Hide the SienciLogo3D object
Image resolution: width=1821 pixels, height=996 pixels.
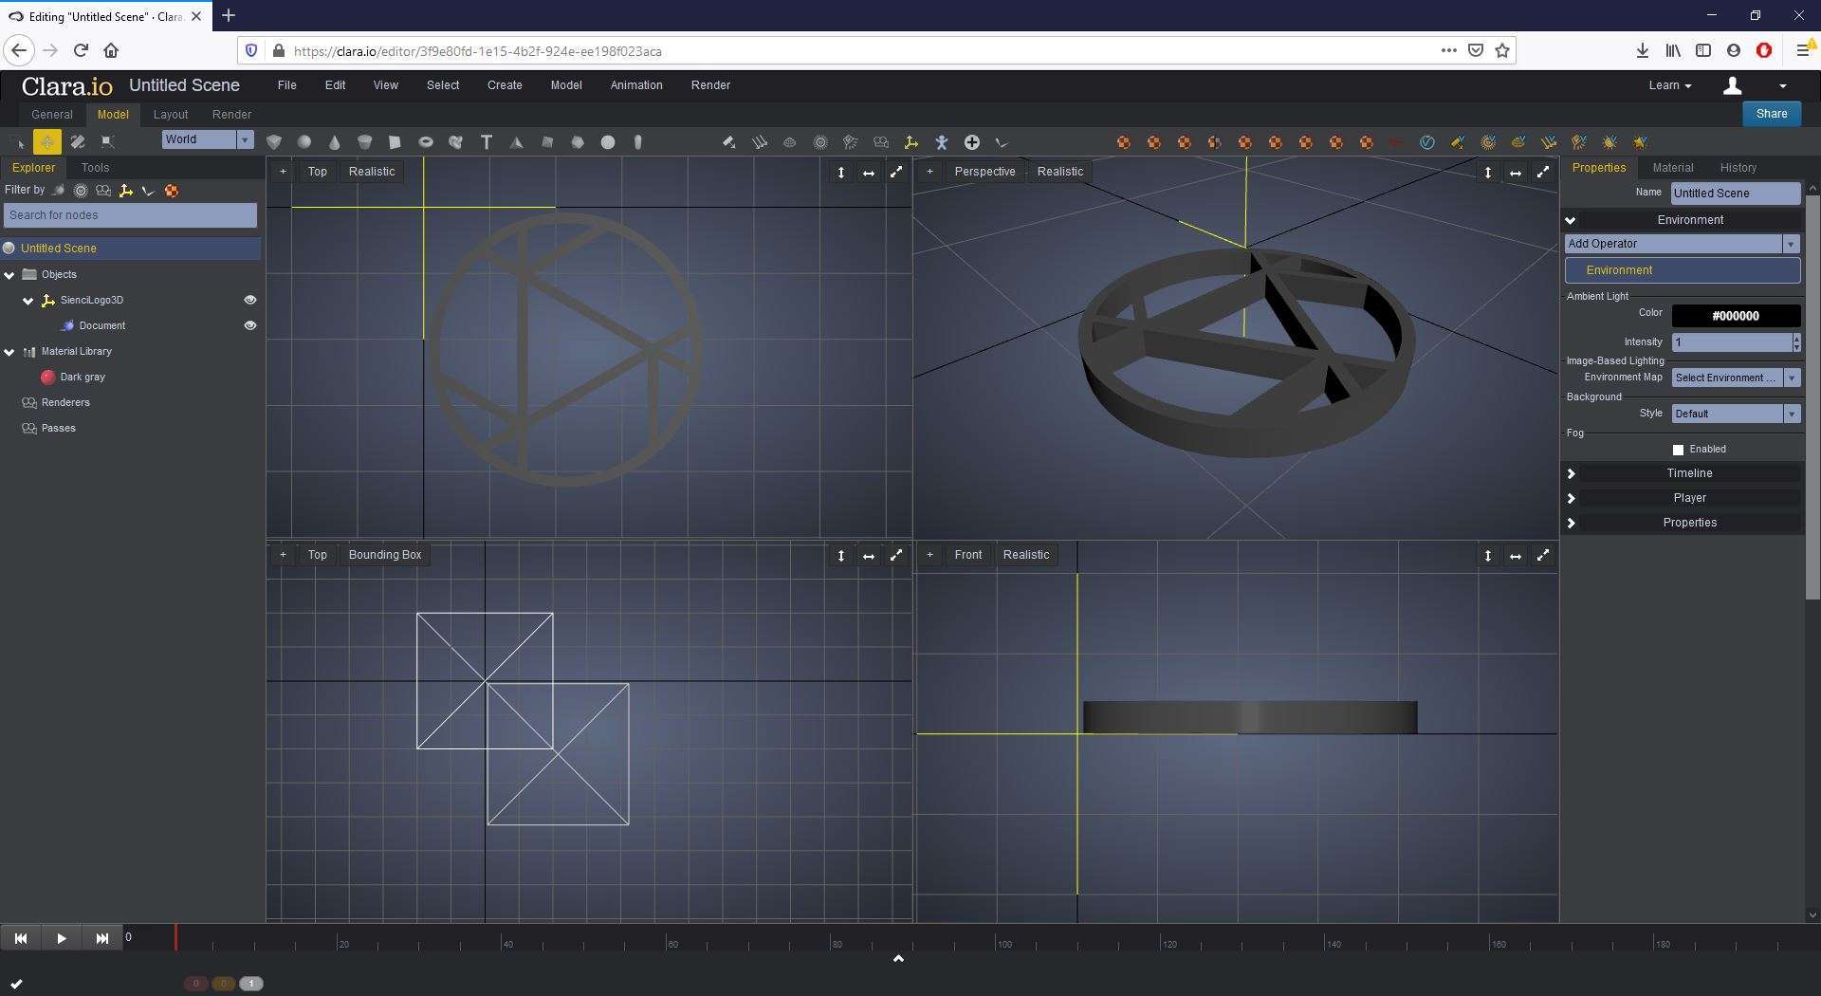[x=250, y=300]
